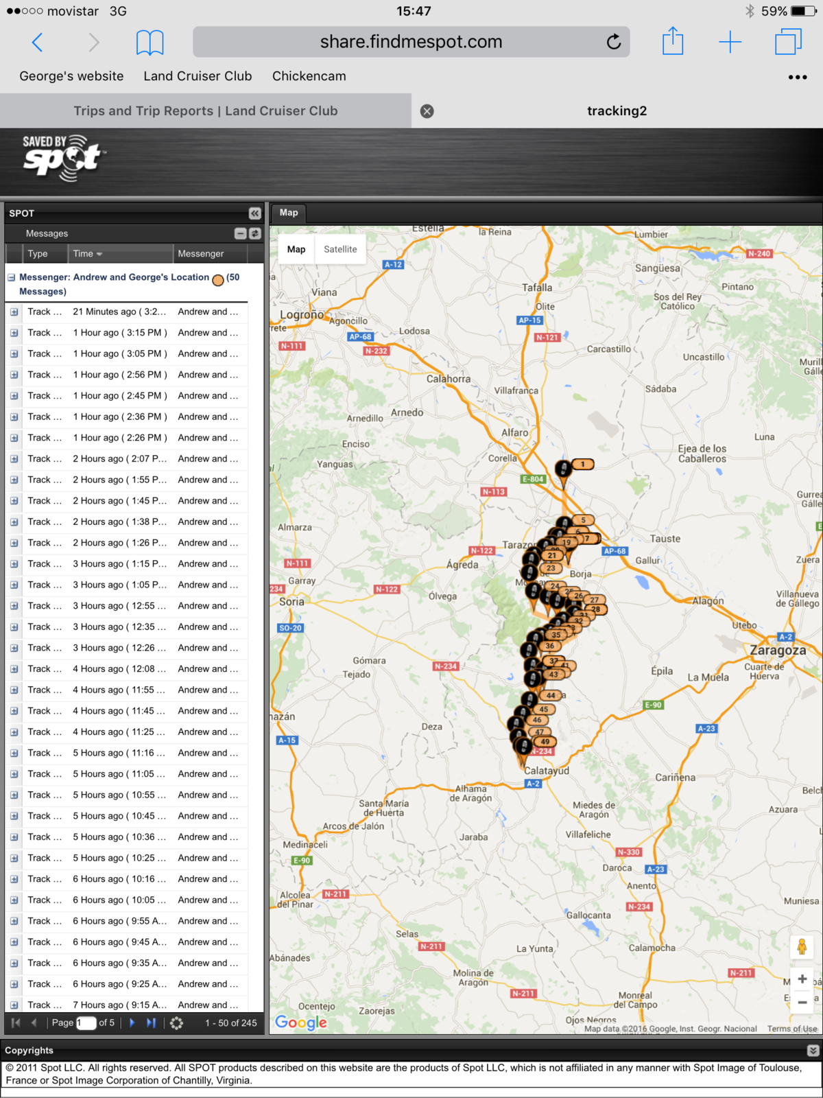Collapse the SPOT side panel arrows
Viewport: 823px width, 1098px height.
254,213
